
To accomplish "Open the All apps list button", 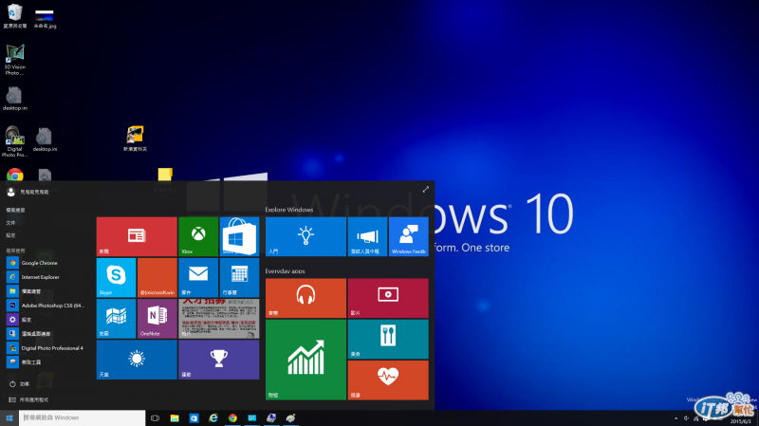I will pyautogui.click(x=28, y=399).
